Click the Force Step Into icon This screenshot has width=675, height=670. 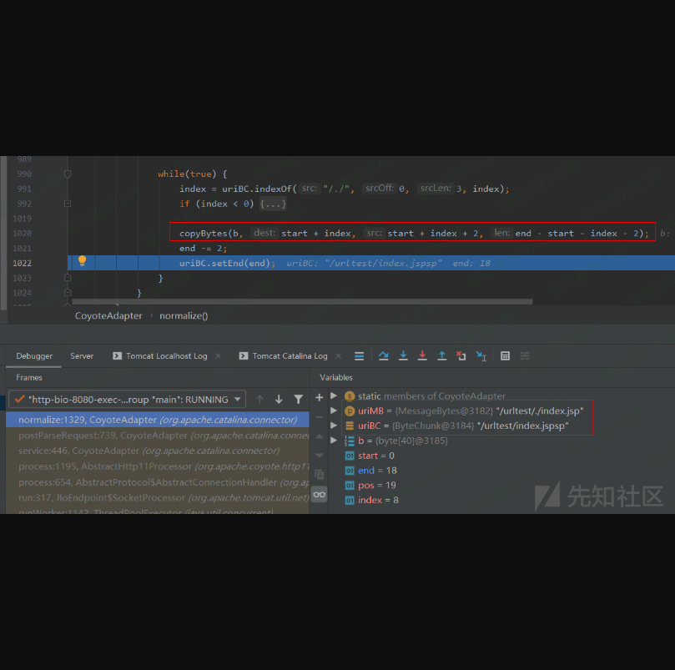tap(422, 355)
